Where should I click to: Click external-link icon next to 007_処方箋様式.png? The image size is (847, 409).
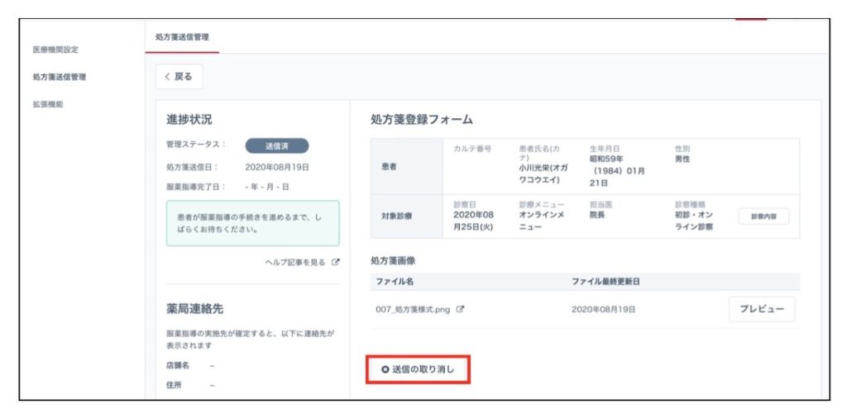460,310
